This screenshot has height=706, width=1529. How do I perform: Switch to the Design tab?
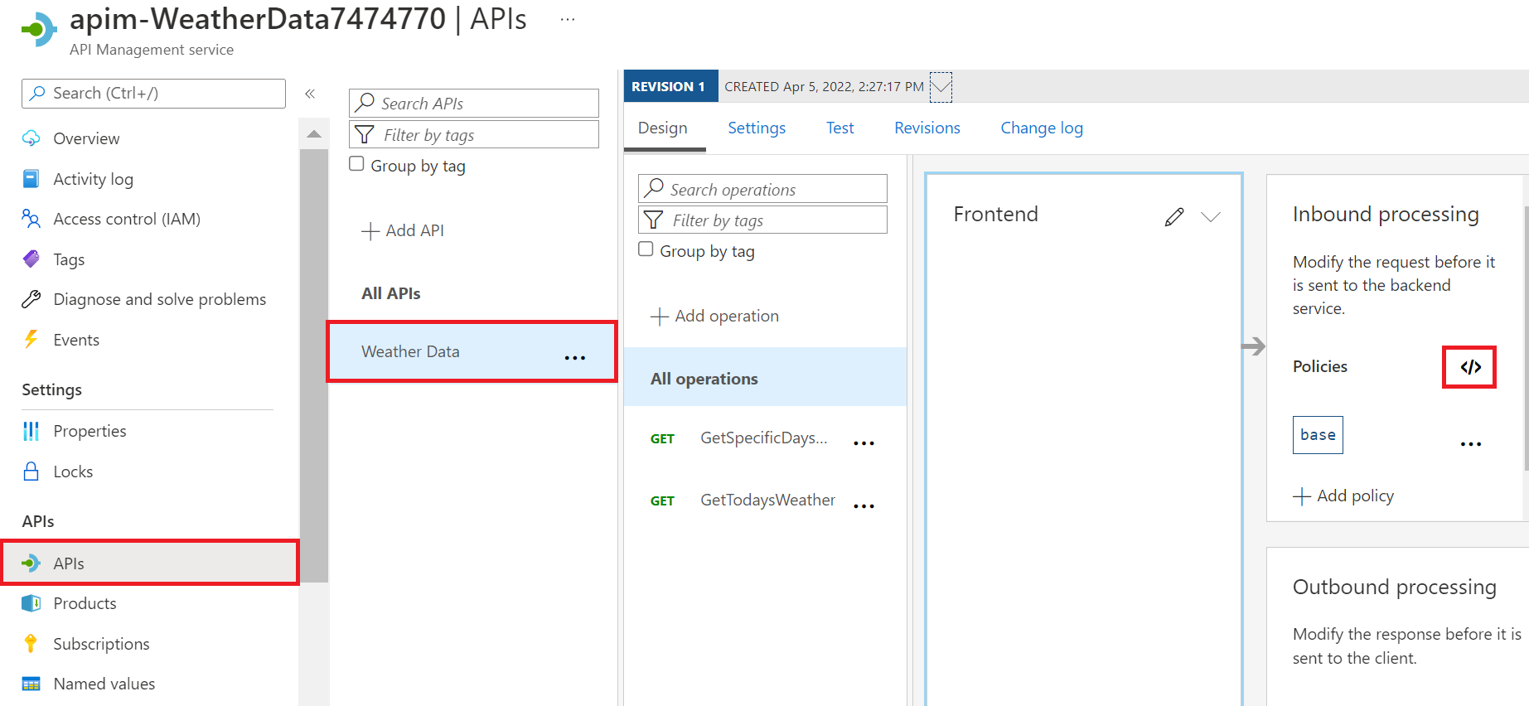tap(663, 128)
